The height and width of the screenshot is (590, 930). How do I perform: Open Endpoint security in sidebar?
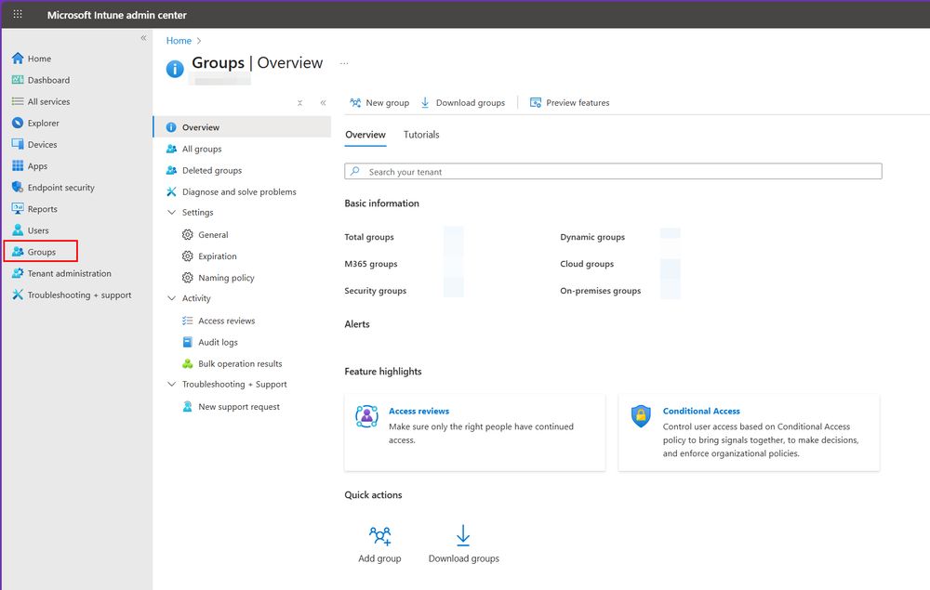61,187
